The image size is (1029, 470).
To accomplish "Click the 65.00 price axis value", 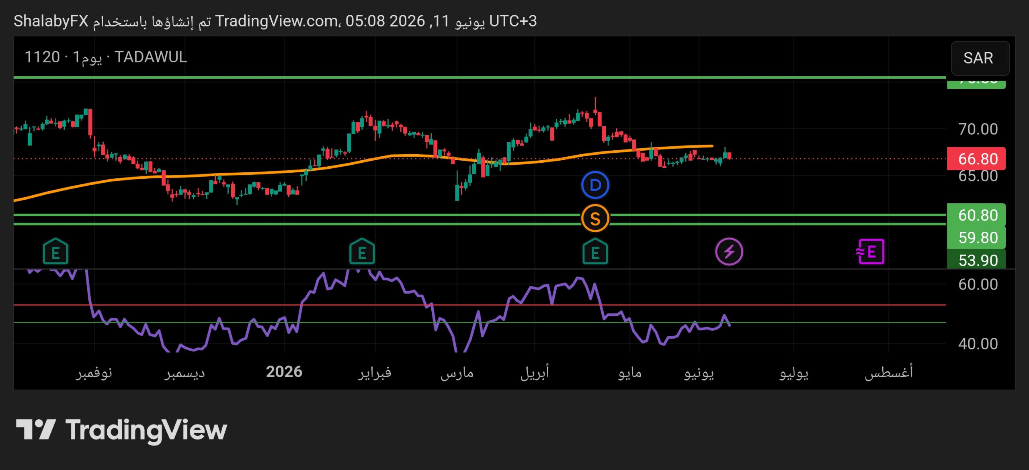I will click(x=978, y=176).
